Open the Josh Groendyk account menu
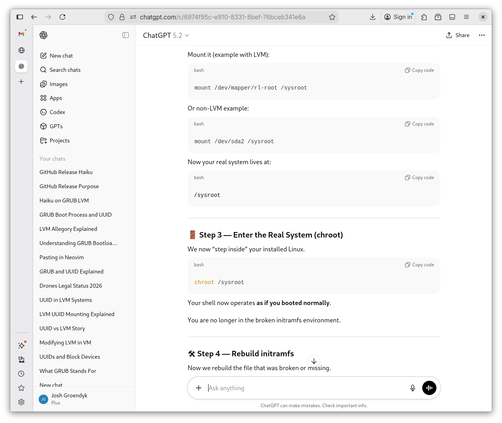 69,399
